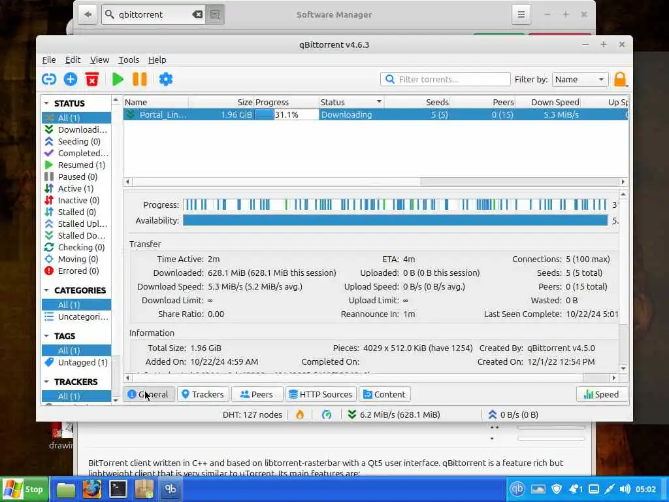Open the Edit menu
Viewport: 669px width, 502px height.
pos(73,59)
